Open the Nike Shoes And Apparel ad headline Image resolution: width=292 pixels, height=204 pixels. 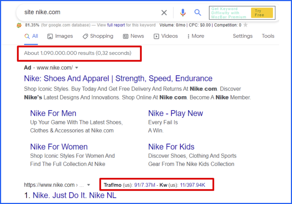pyautogui.click(x=118, y=78)
